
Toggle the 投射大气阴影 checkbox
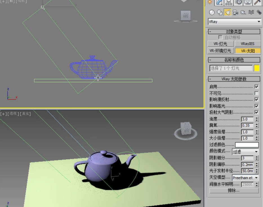click(257, 112)
